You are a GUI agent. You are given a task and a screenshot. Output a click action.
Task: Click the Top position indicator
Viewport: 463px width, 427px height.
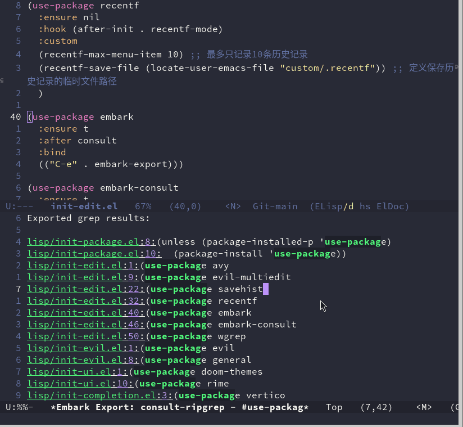coord(334,407)
